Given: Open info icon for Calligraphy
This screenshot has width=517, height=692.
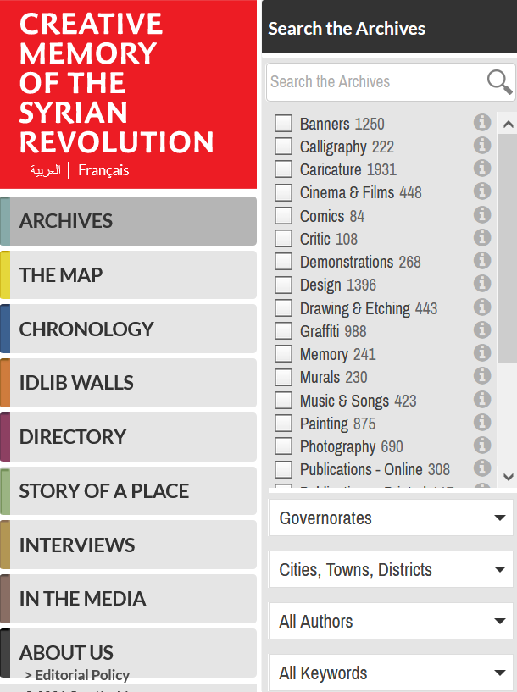Looking at the screenshot, I should click(482, 145).
